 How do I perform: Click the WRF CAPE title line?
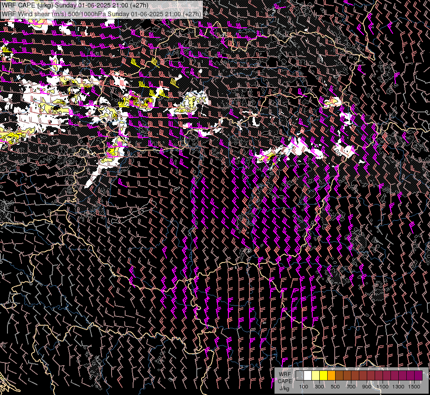(75, 5)
